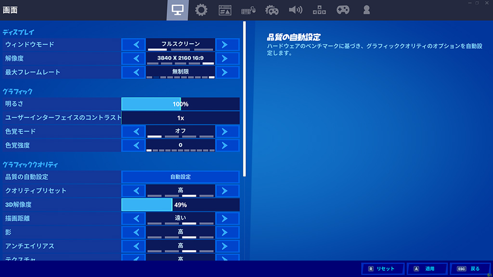
Task: Click the 戻る back button
Action: 470,269
